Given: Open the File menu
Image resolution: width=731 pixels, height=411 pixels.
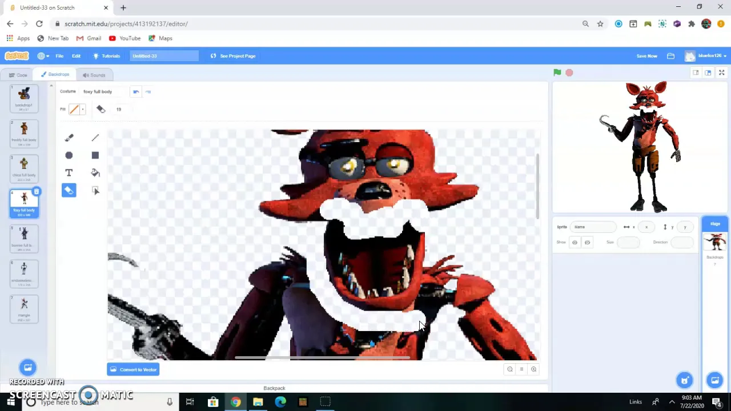Looking at the screenshot, I should [x=59, y=56].
